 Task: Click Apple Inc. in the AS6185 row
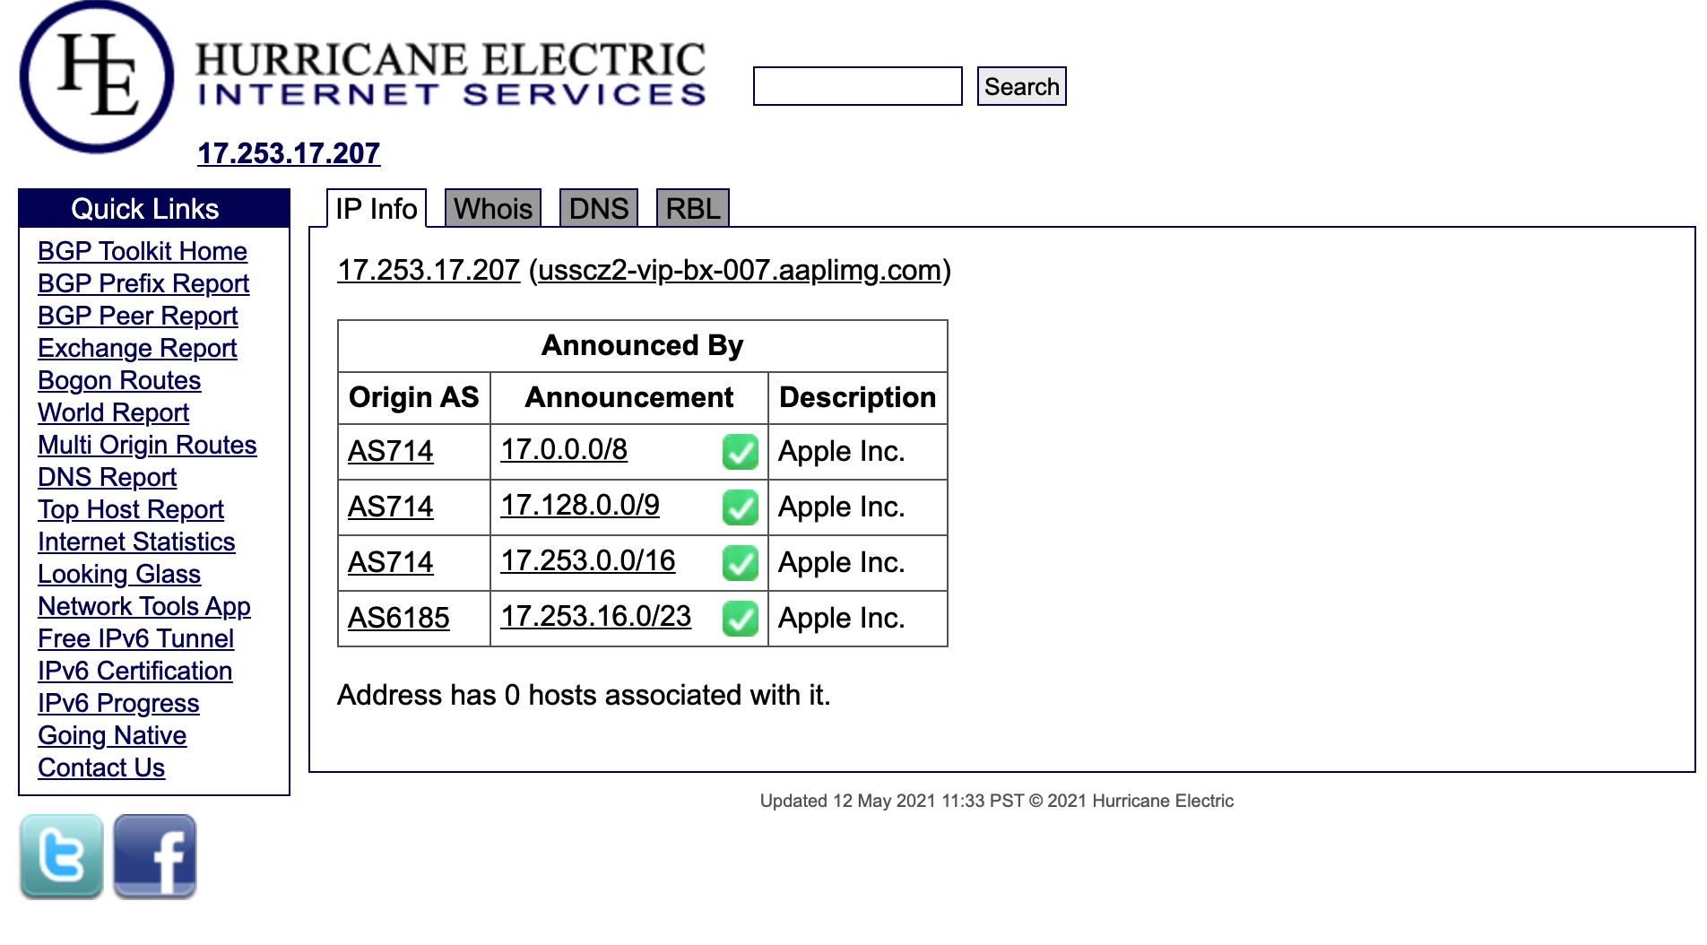pos(842,618)
